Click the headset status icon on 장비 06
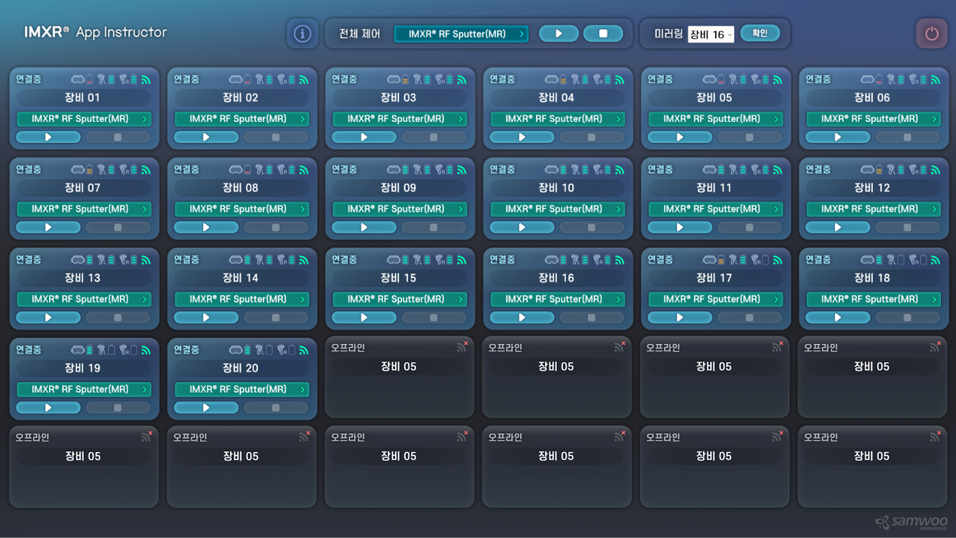Screen dimensions: 956x538 click(868, 80)
